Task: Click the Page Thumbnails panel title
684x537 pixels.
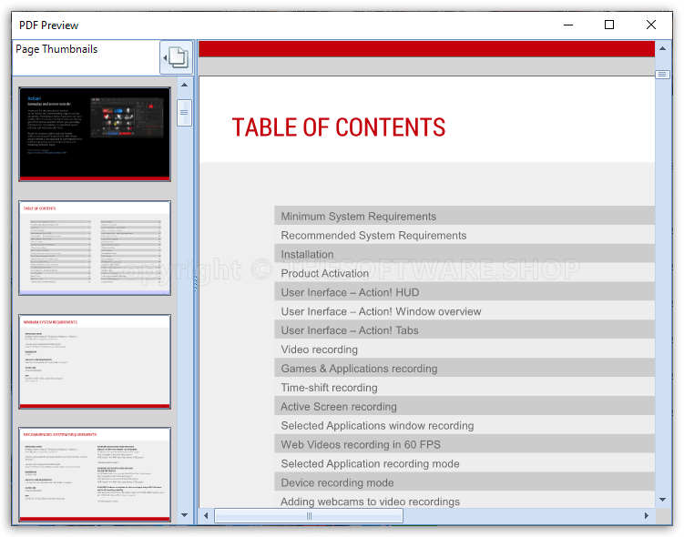Action: 56,49
